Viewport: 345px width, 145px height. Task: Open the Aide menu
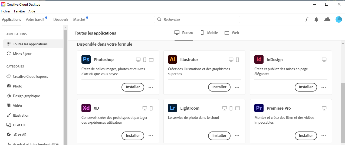point(32,11)
